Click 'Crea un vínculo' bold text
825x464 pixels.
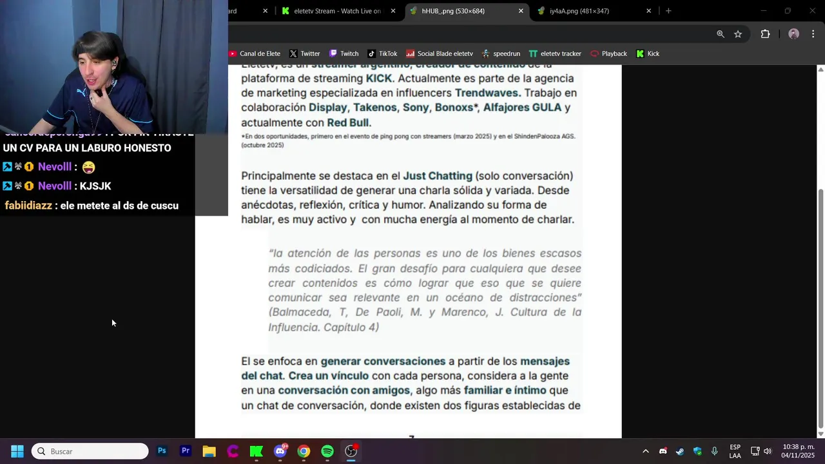[x=329, y=376]
